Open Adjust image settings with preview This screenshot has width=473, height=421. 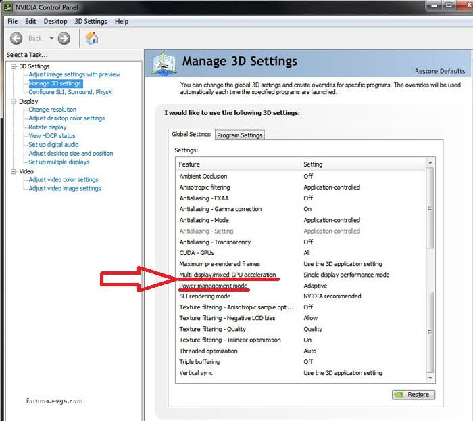pyautogui.click(x=74, y=74)
